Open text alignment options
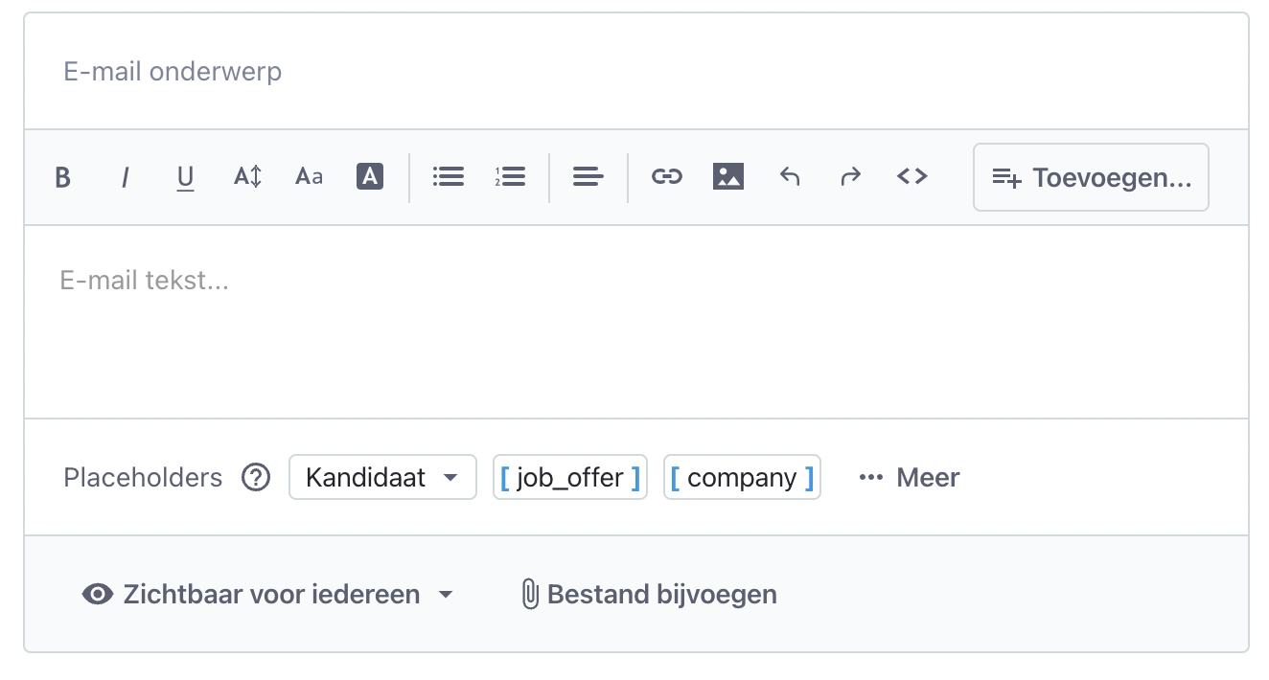Viewport: 1269px width, 680px height. coord(588,176)
